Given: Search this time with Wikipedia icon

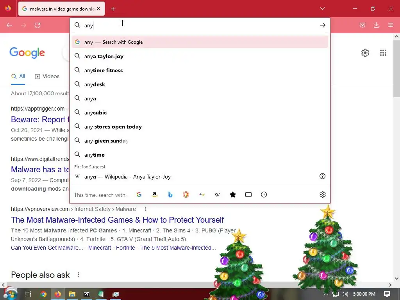Looking at the screenshot, I should pyautogui.click(x=217, y=195).
